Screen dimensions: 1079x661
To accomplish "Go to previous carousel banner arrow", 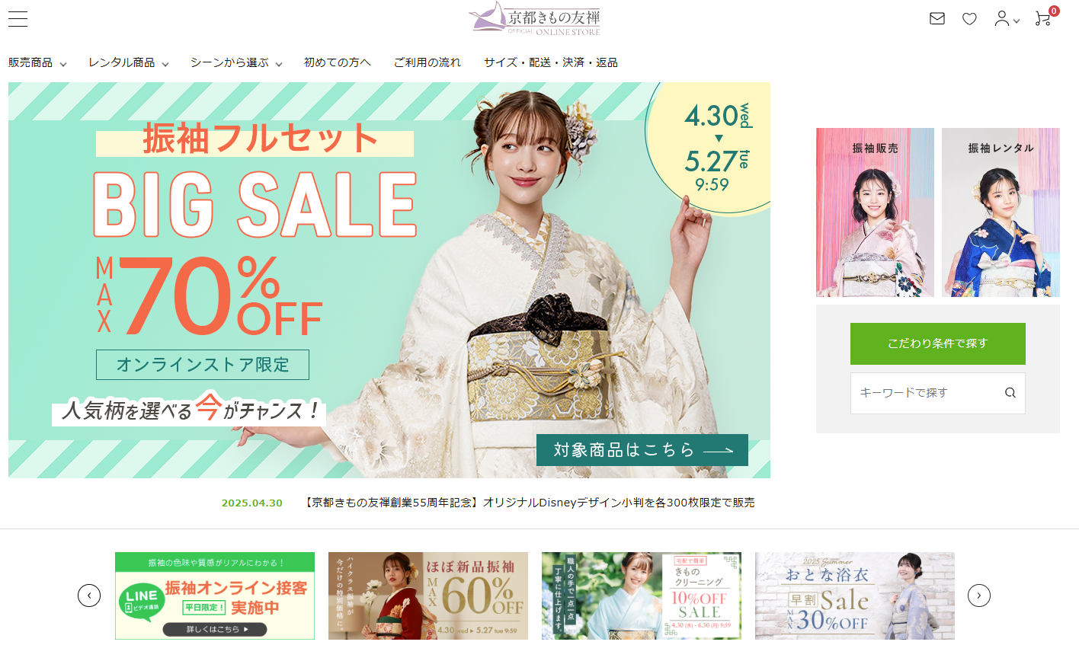I will (89, 596).
